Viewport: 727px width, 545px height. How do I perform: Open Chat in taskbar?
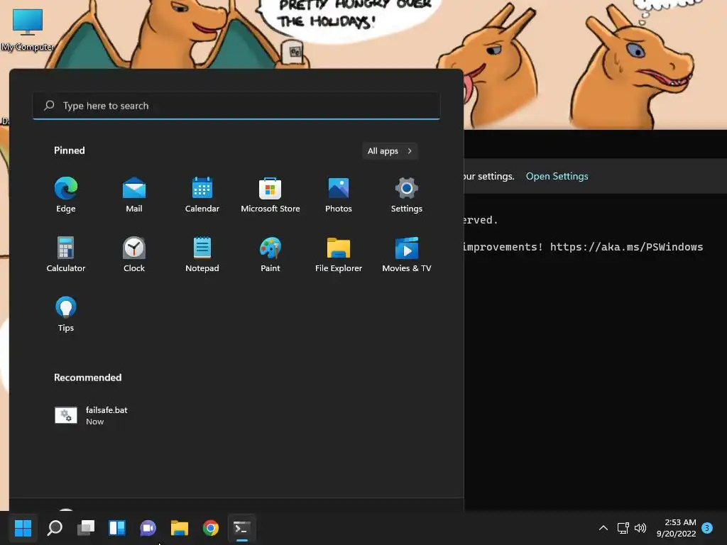(148, 528)
